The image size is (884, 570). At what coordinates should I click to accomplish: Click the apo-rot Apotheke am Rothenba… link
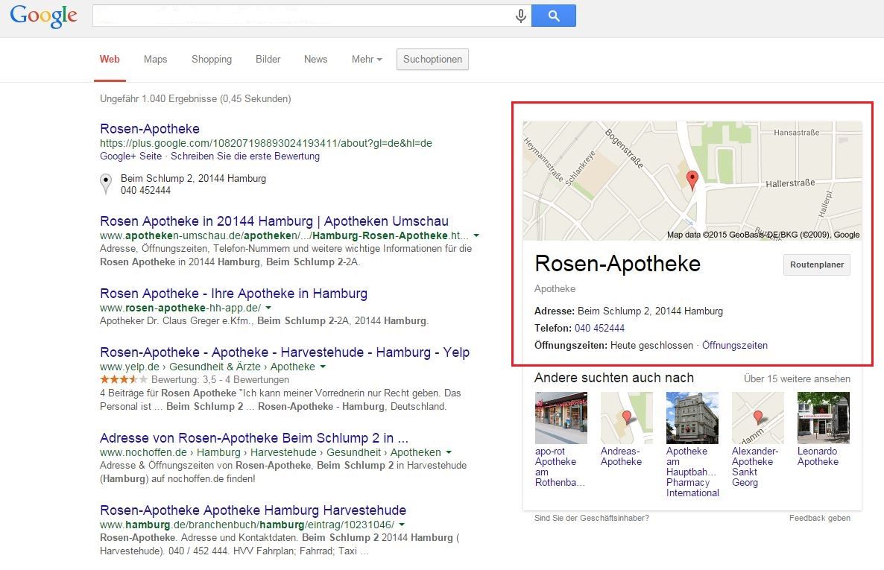click(560, 467)
